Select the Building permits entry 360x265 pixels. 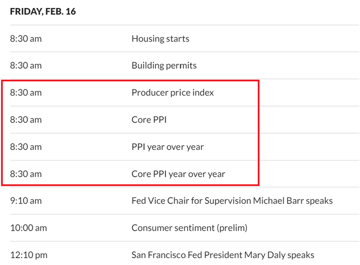click(164, 65)
